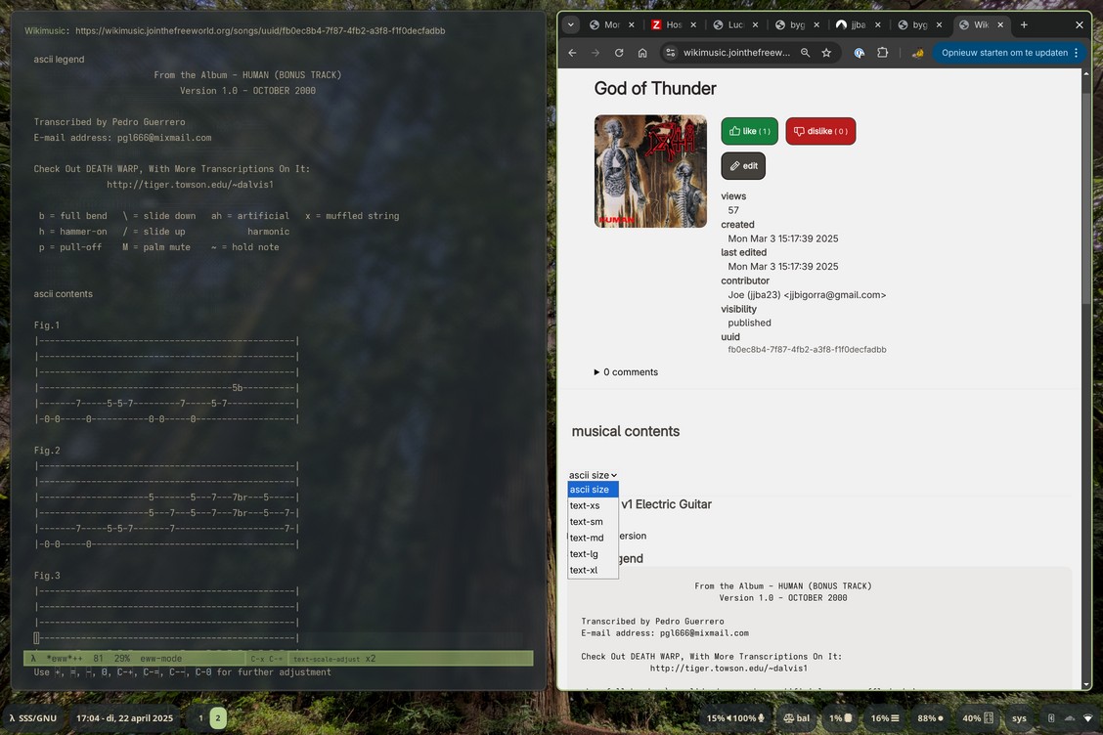Viewport: 1103px width, 735px height.
Task: Click the God of Thunder album cover
Action: click(650, 171)
